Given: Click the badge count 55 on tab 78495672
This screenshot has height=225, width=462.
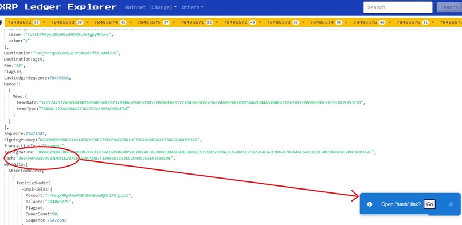Looking at the screenshot, I should coord(36,22).
